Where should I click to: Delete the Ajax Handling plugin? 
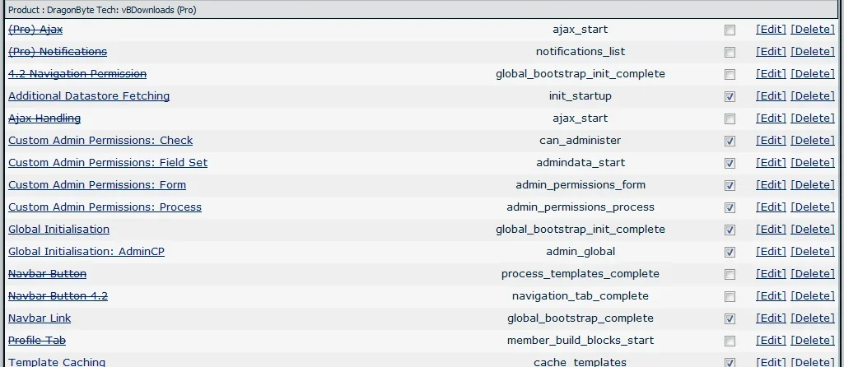click(x=813, y=118)
